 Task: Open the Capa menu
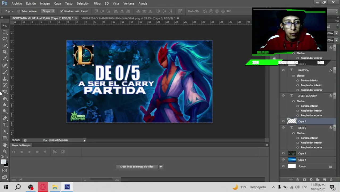(x=57, y=3)
